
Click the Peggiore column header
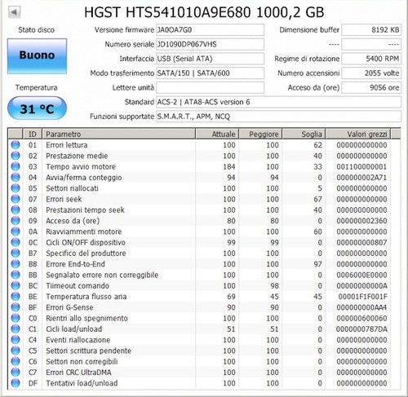point(260,134)
